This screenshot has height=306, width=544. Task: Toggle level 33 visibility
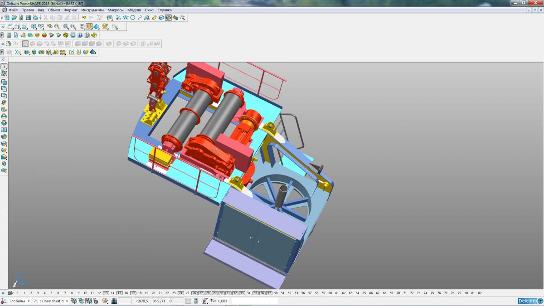(242, 293)
